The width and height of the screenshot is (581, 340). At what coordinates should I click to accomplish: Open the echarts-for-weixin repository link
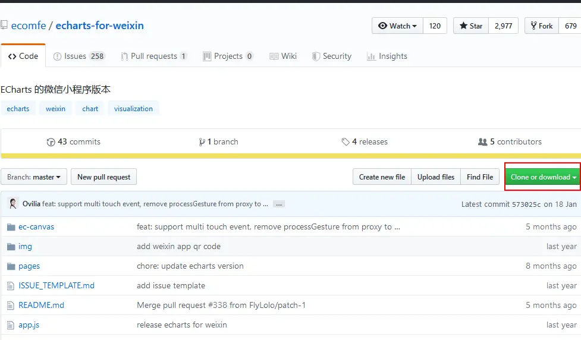pyautogui.click(x=100, y=26)
